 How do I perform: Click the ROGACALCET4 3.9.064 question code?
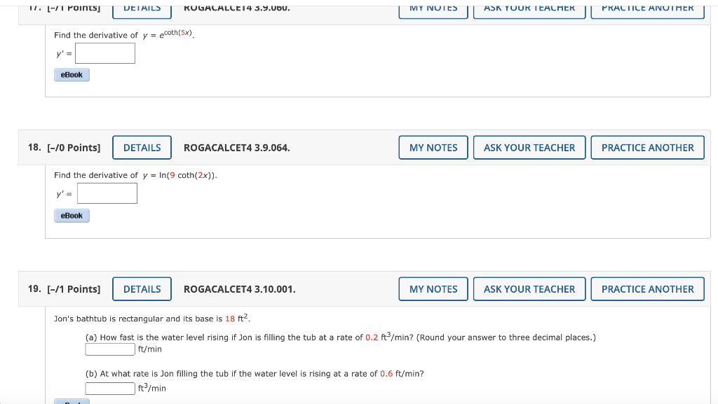[x=237, y=148]
